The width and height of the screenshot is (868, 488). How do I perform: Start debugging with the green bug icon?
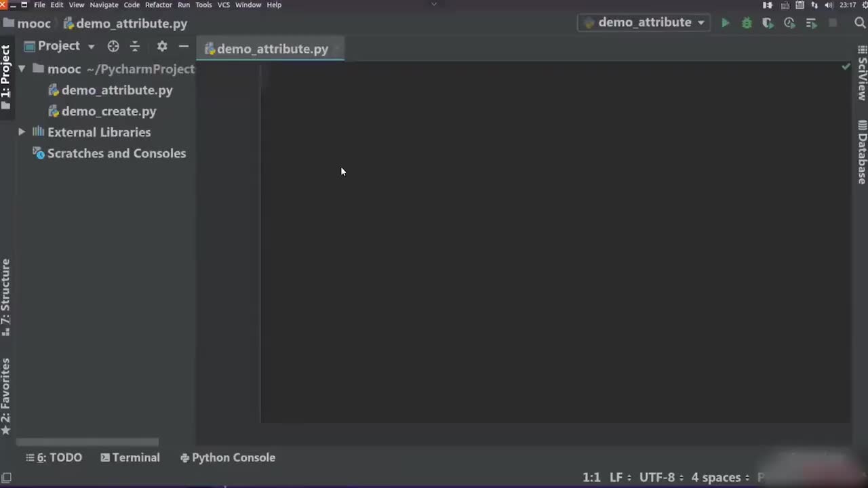click(x=747, y=23)
